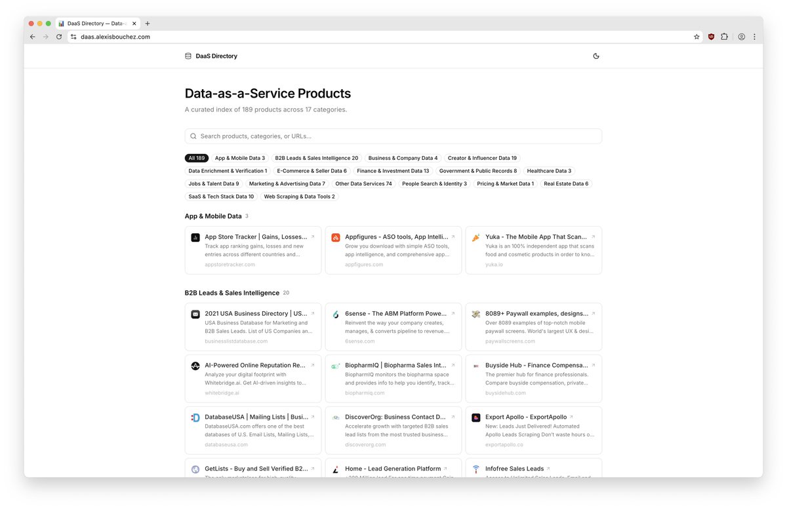Open the Appfigures ASO tools card title
Viewport: 787px width, 509px height.
(397, 237)
